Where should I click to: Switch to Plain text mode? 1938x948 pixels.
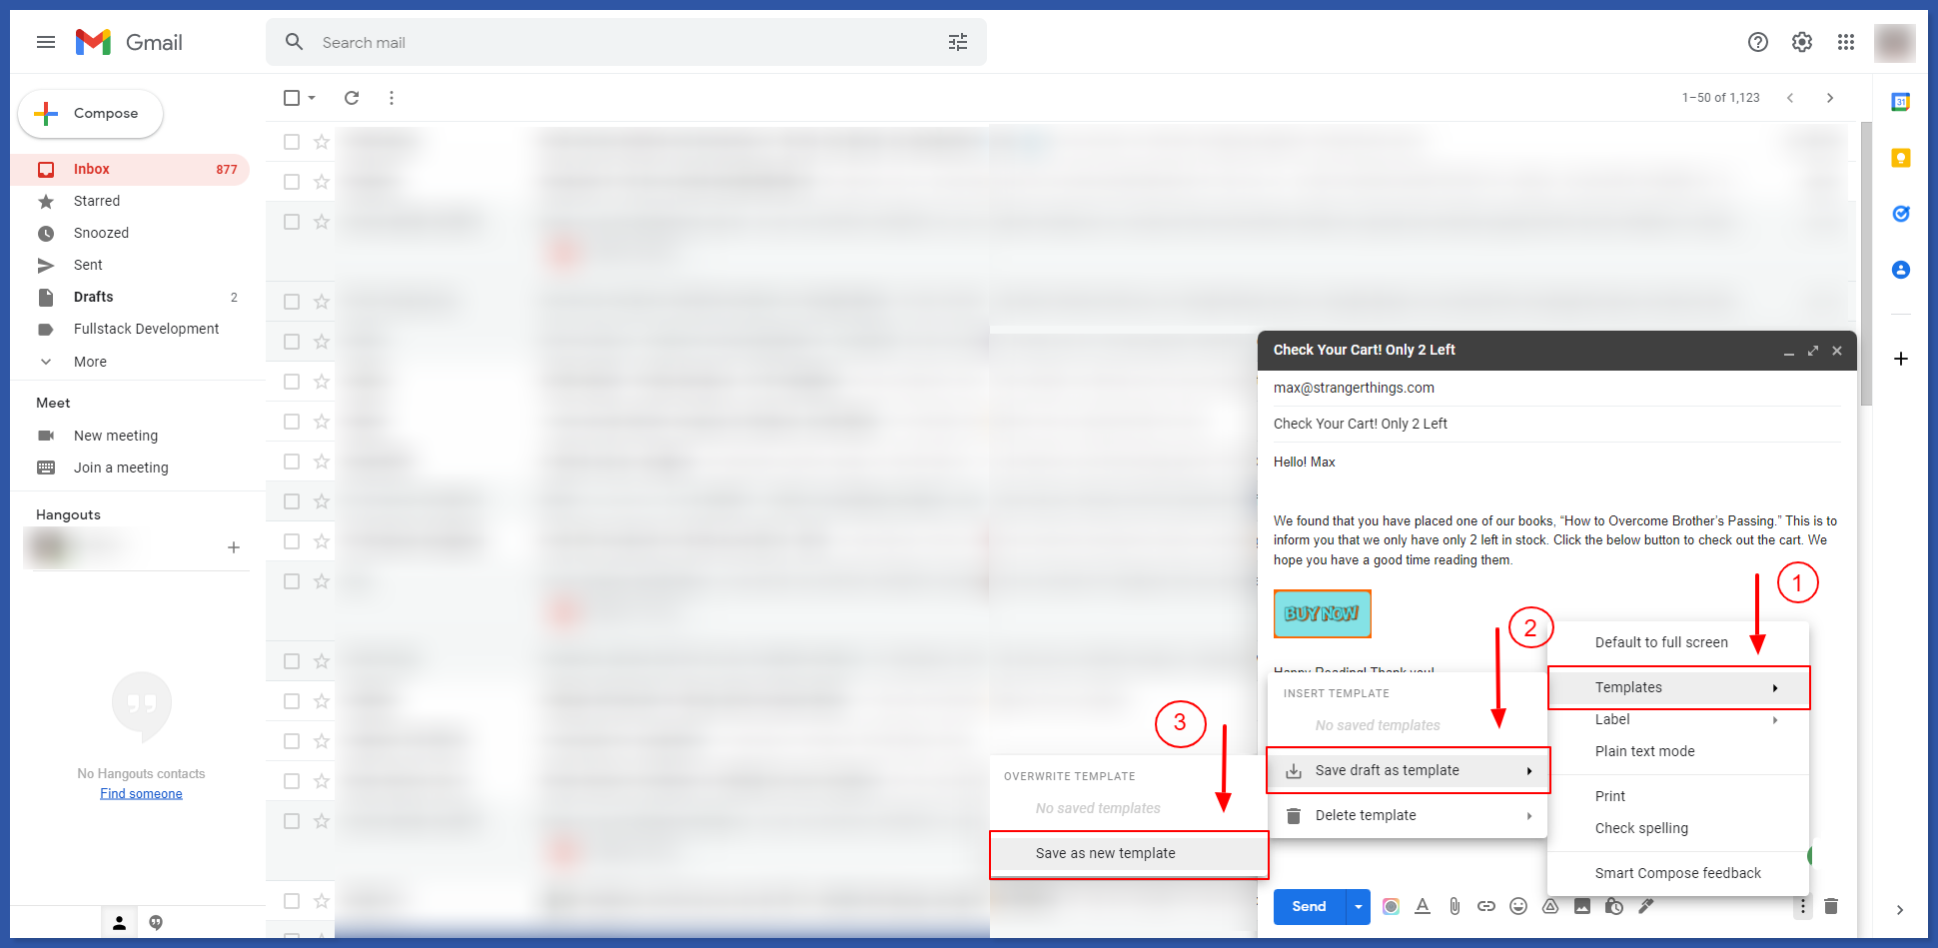tap(1644, 750)
